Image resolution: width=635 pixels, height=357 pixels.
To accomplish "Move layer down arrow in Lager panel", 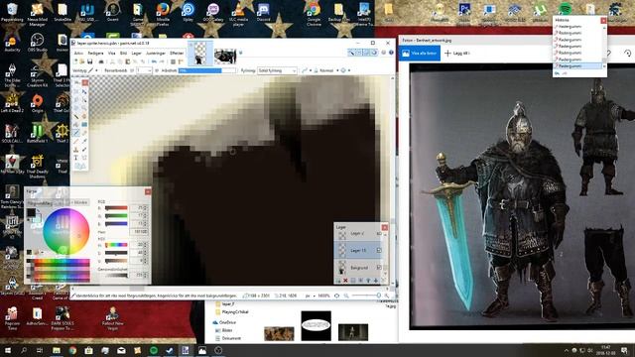I will pos(376,281).
